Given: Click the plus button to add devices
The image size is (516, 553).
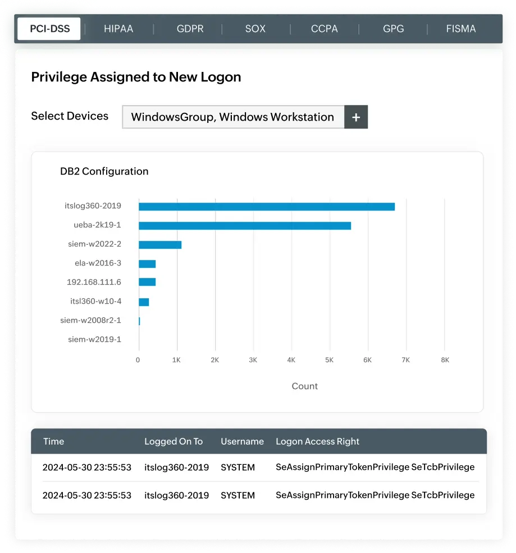Looking at the screenshot, I should tap(356, 117).
